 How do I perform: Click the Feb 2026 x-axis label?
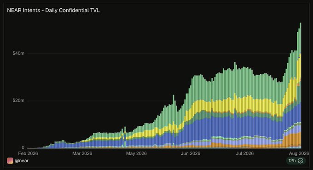coord(28,153)
